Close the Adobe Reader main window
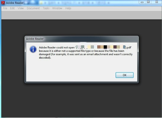 coord(157,2)
